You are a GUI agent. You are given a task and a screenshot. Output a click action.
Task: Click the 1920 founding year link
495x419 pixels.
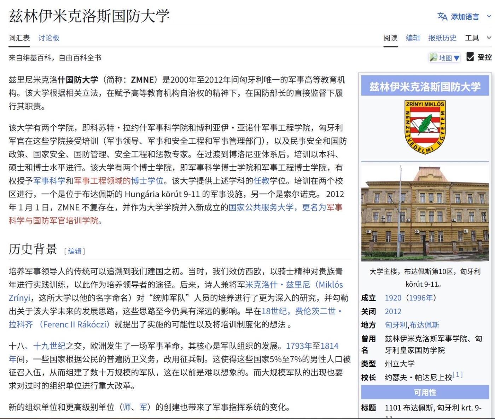393,298
